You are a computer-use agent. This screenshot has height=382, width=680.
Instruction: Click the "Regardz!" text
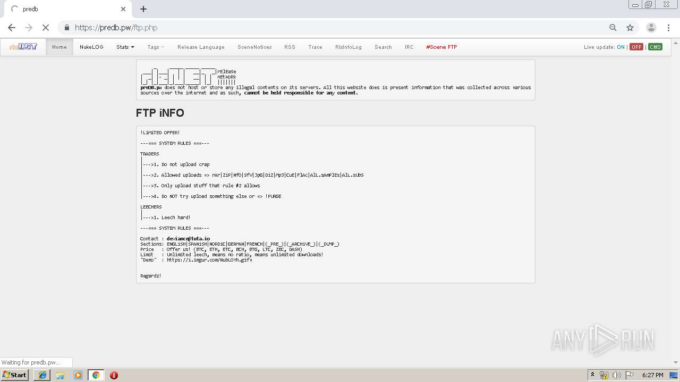pos(151,276)
